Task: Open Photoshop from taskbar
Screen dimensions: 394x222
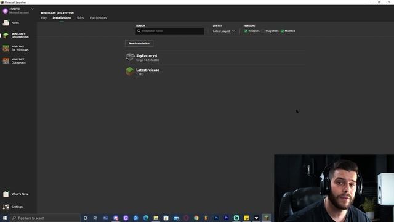Action: [x=216, y=218]
